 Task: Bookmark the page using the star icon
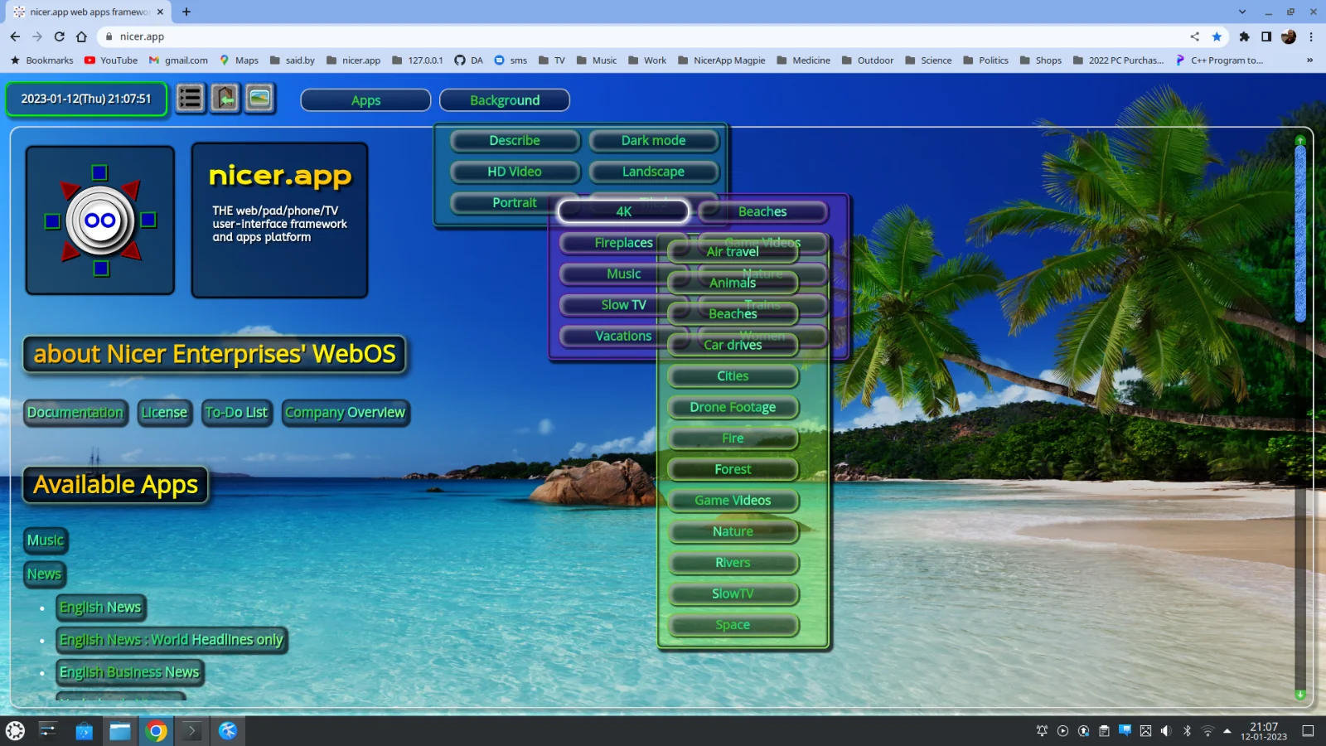pos(1217,36)
